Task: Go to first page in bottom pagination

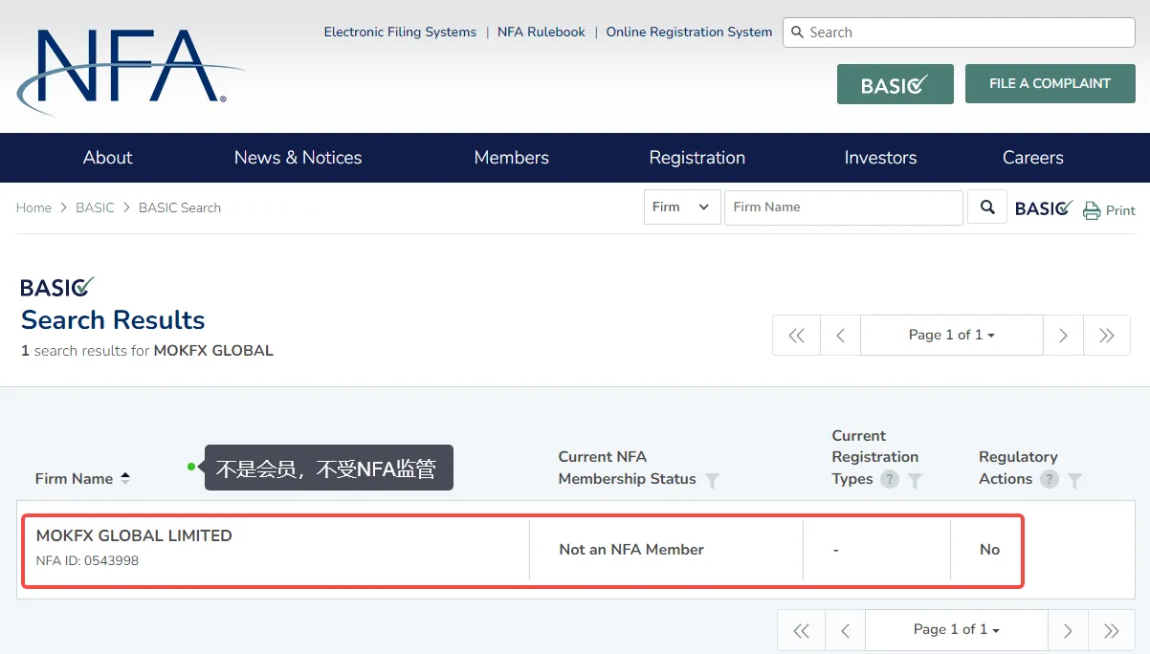Action: coord(802,630)
